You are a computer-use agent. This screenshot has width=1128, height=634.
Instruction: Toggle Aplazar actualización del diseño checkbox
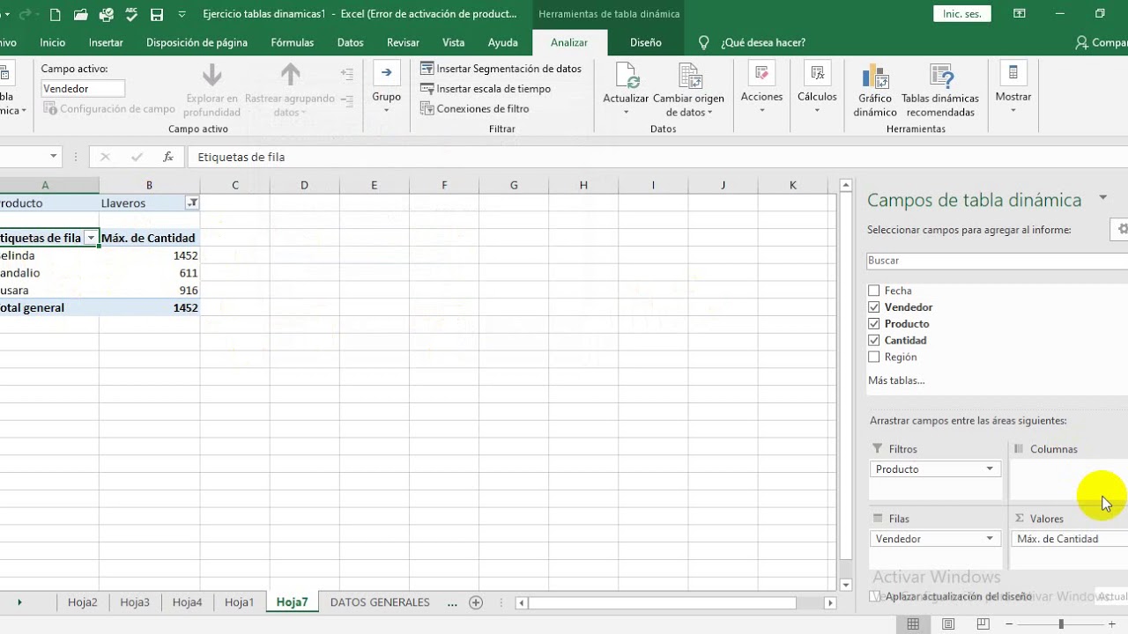(874, 596)
